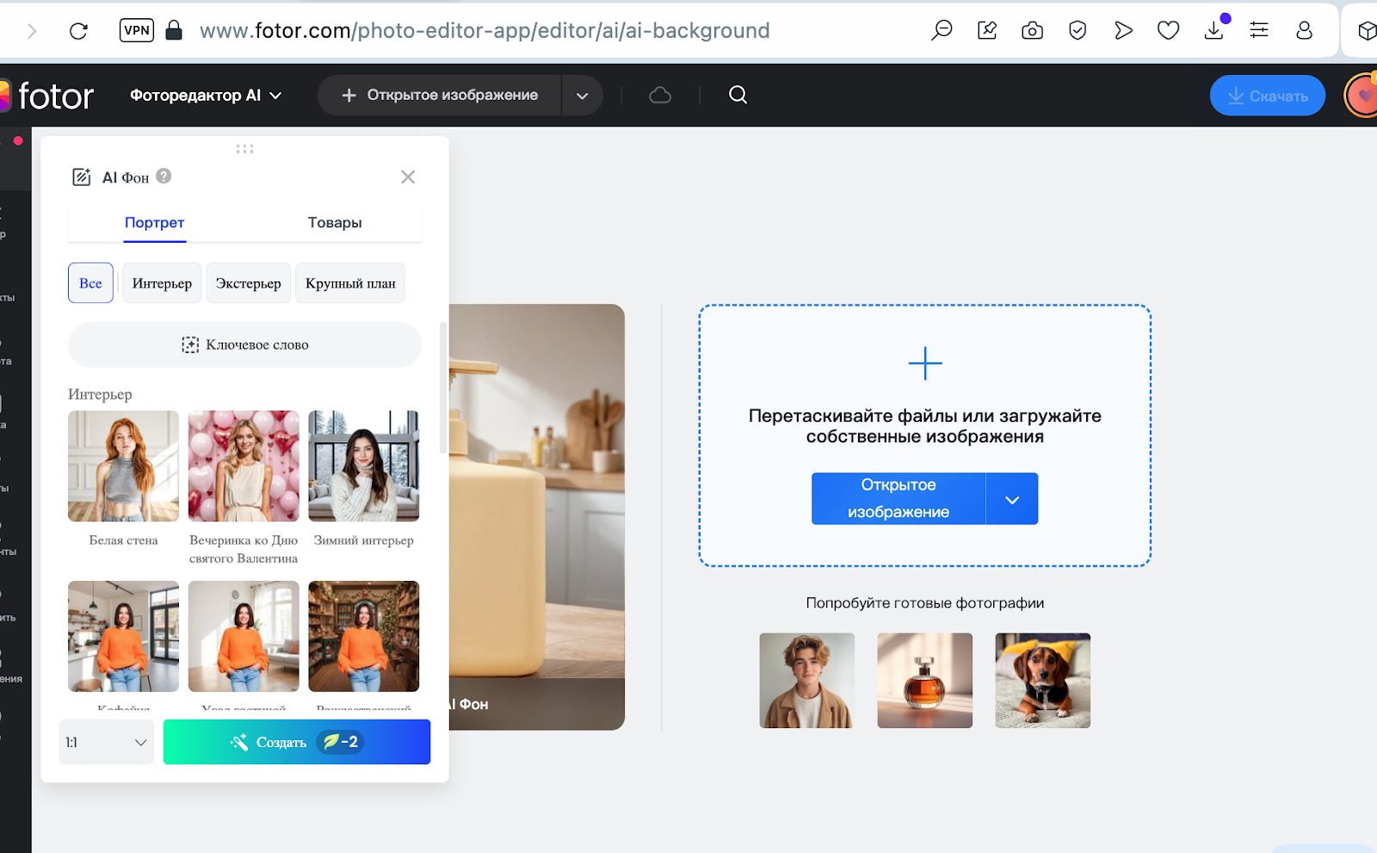The height and width of the screenshot is (853, 1377).
Task: Click the browser address bar URL
Action: (x=485, y=31)
